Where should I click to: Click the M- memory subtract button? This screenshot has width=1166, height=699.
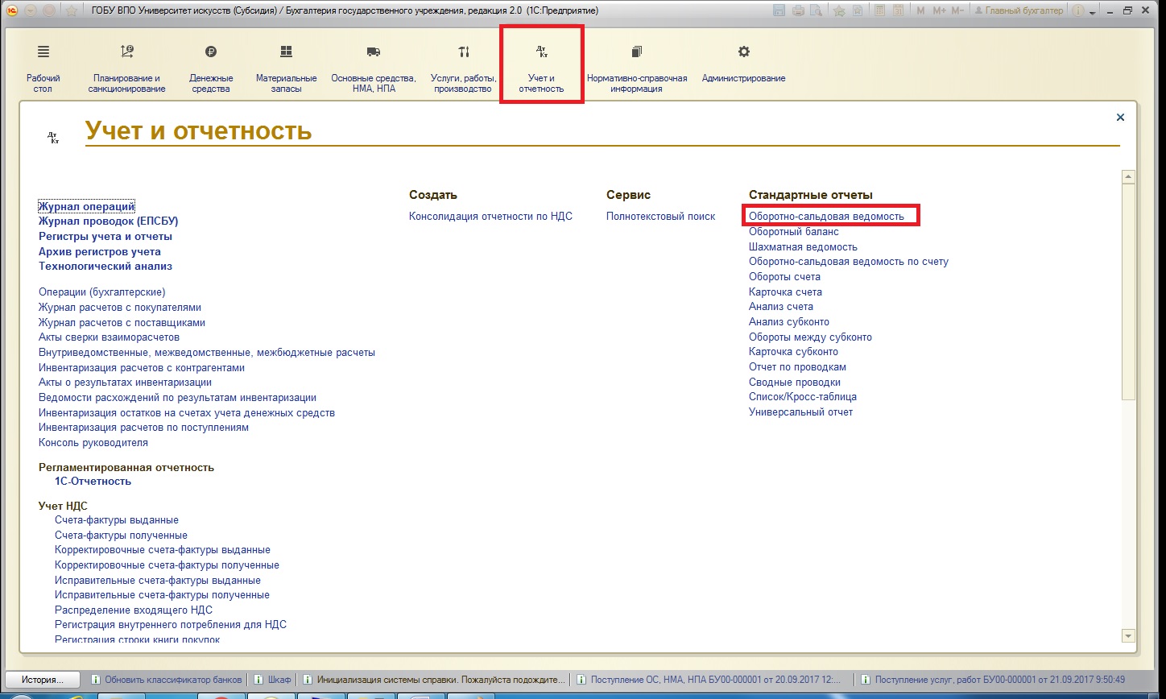pyautogui.click(x=957, y=10)
